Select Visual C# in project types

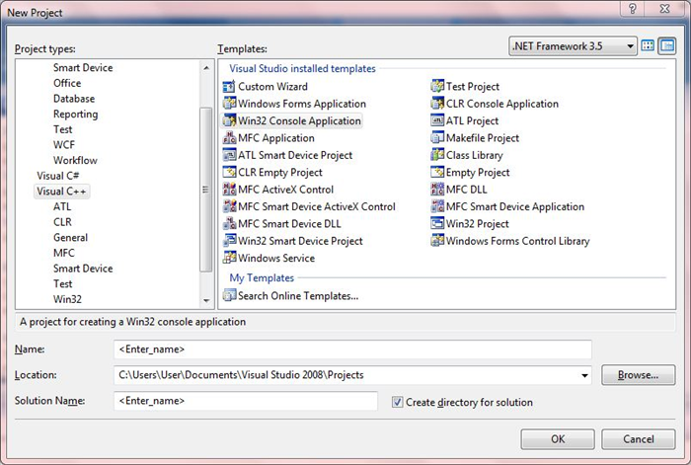(x=57, y=176)
